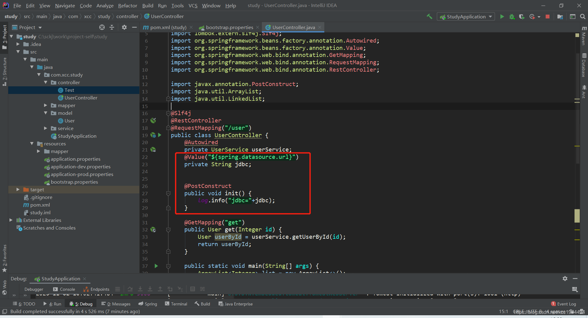Close the UserController.java tab
The height and width of the screenshot is (318, 588).
(320, 27)
